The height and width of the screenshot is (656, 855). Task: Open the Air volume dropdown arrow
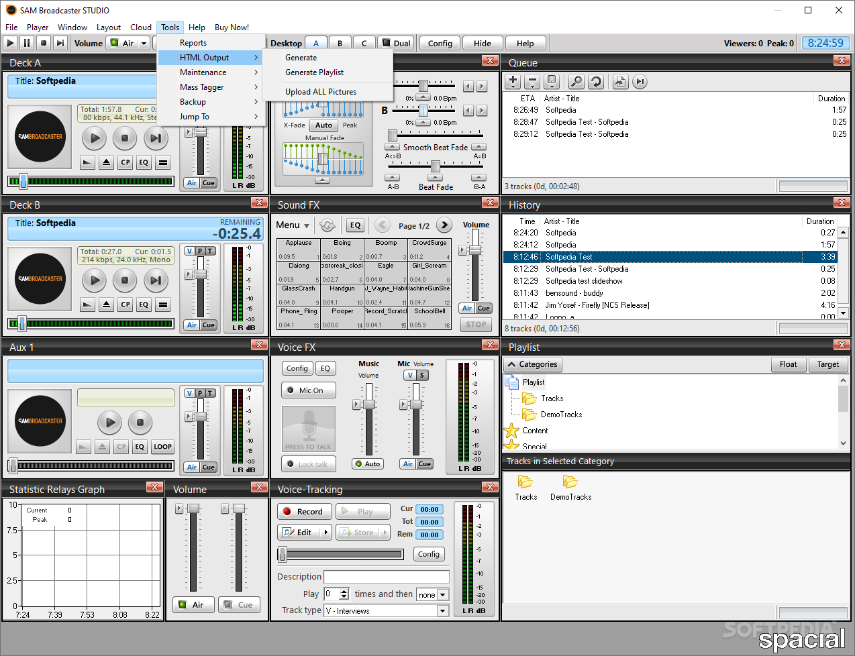[x=144, y=43]
